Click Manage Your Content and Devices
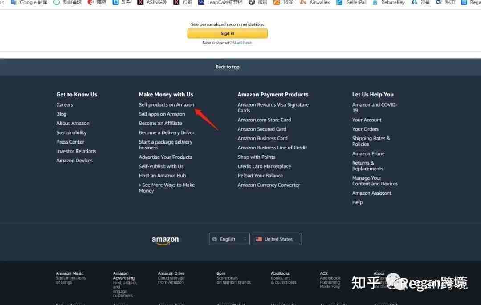 (375, 181)
